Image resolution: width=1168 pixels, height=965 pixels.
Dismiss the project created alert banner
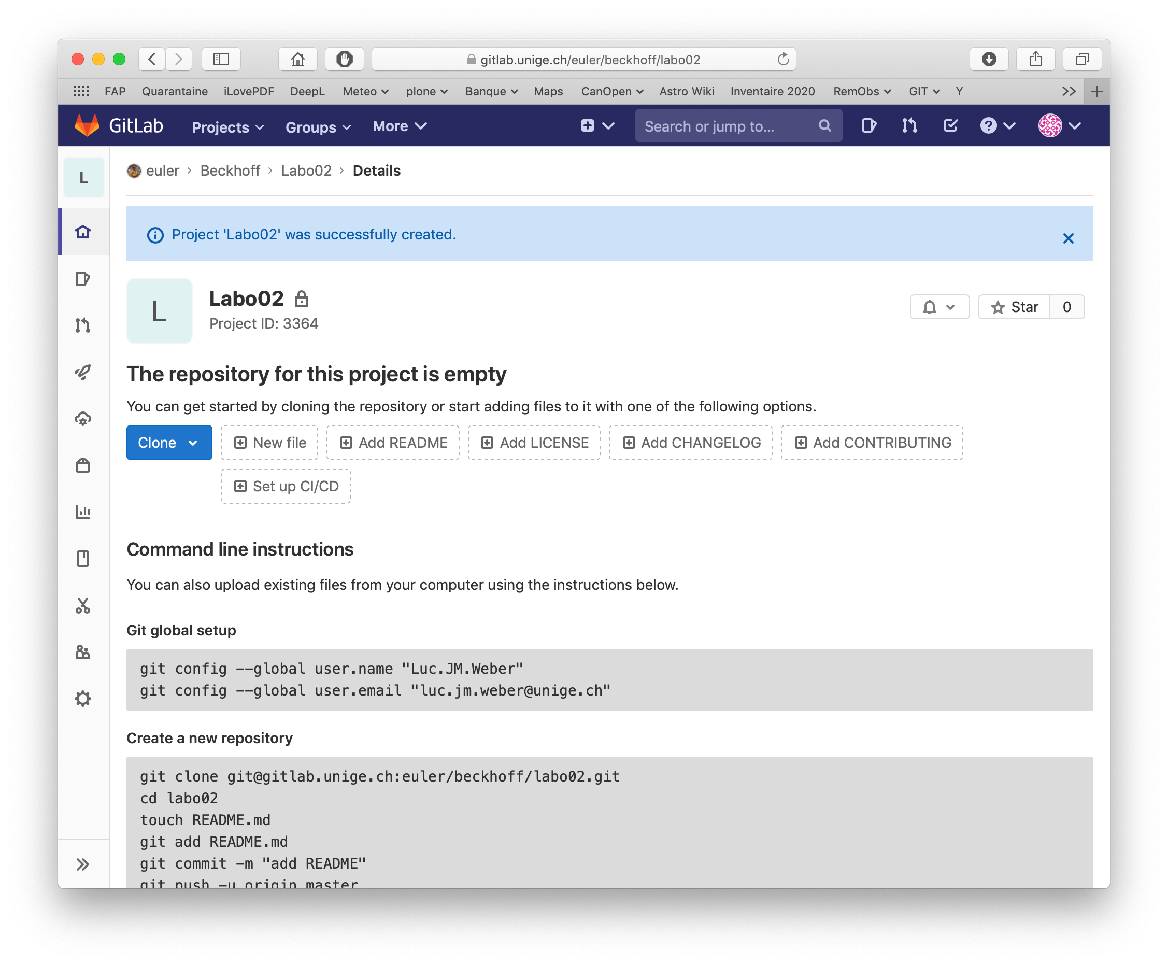click(1068, 238)
